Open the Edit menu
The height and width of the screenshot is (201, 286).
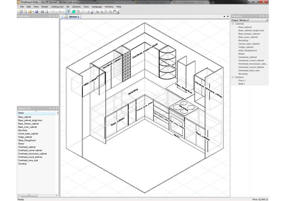pos(29,7)
